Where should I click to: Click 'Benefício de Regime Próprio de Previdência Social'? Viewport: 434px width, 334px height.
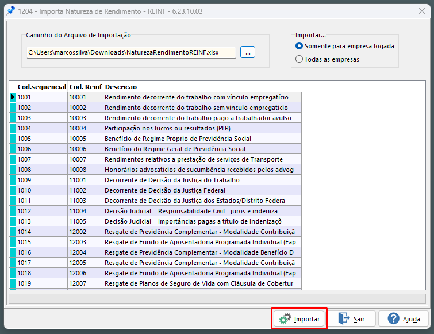(x=202, y=139)
